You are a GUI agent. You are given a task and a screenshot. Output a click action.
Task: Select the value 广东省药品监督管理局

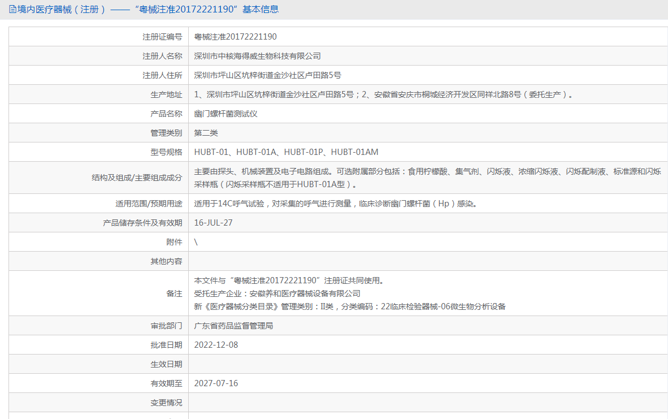[233, 326]
